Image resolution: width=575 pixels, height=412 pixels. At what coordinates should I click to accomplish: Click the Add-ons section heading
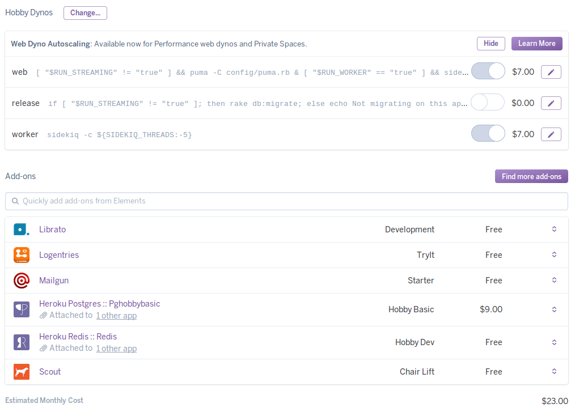tap(20, 176)
